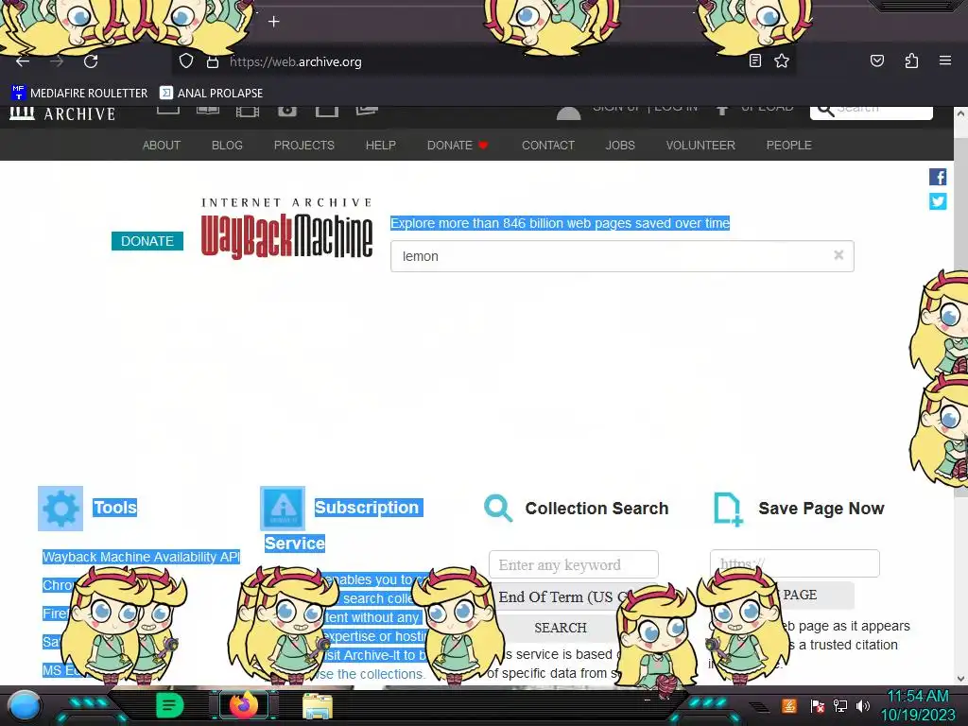This screenshot has height=726, width=968.
Task: Open the DONATE heart menu item
Action: pyautogui.click(x=458, y=145)
